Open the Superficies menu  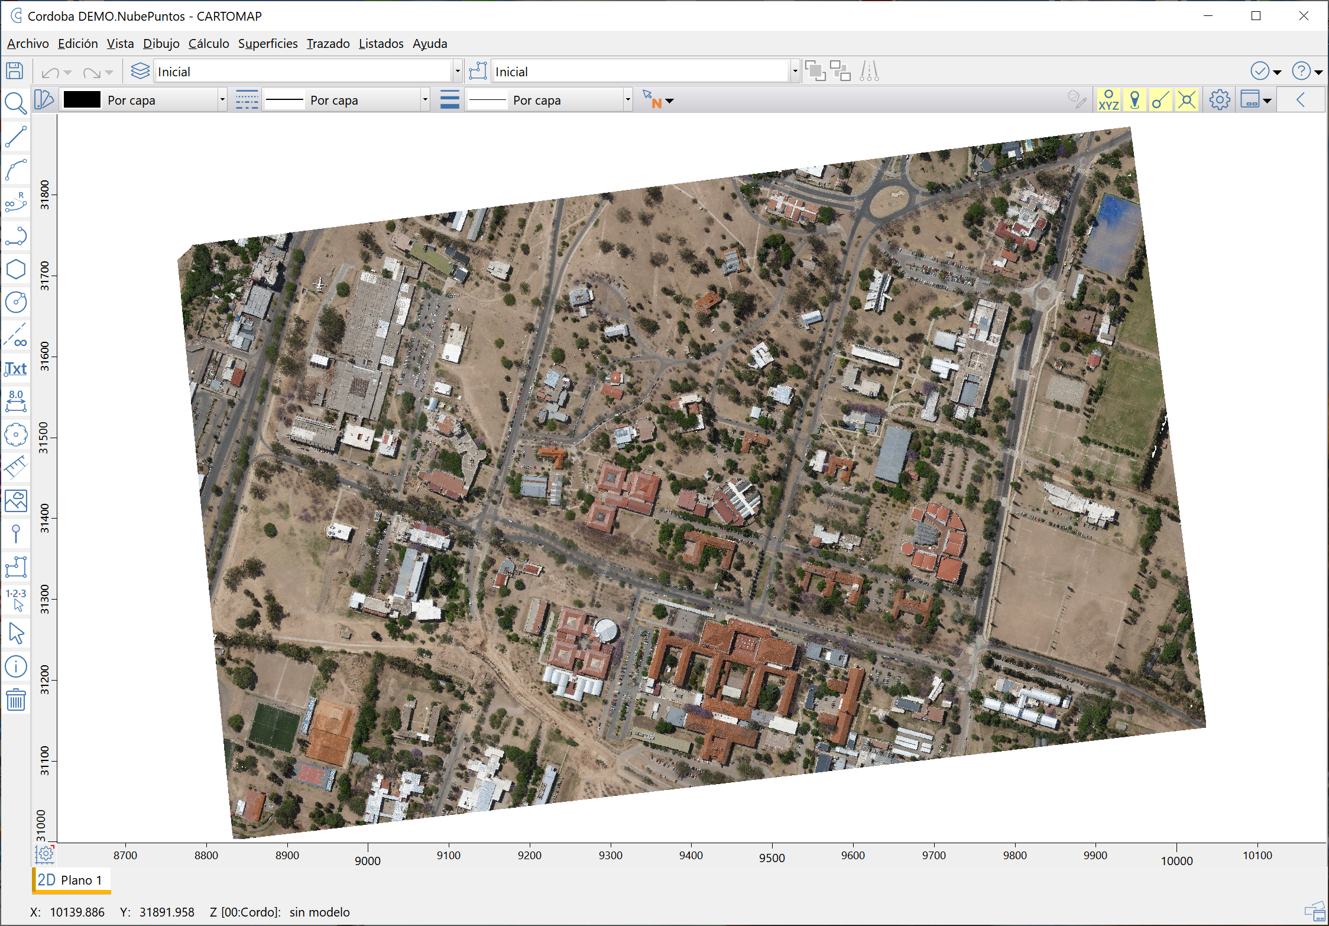pos(267,44)
